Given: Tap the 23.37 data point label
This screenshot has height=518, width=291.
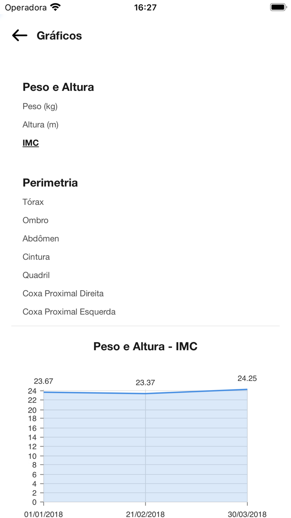Looking at the screenshot, I should coord(145,383).
